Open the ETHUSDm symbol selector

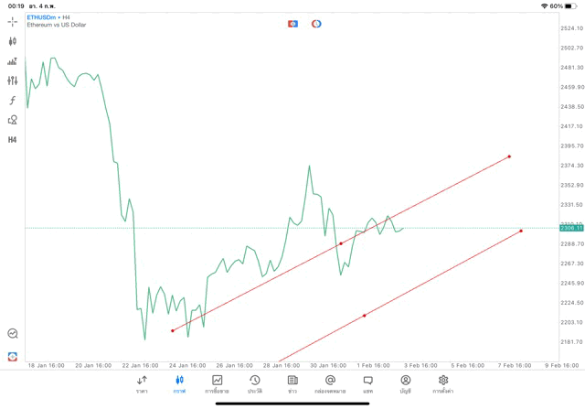click(41, 17)
